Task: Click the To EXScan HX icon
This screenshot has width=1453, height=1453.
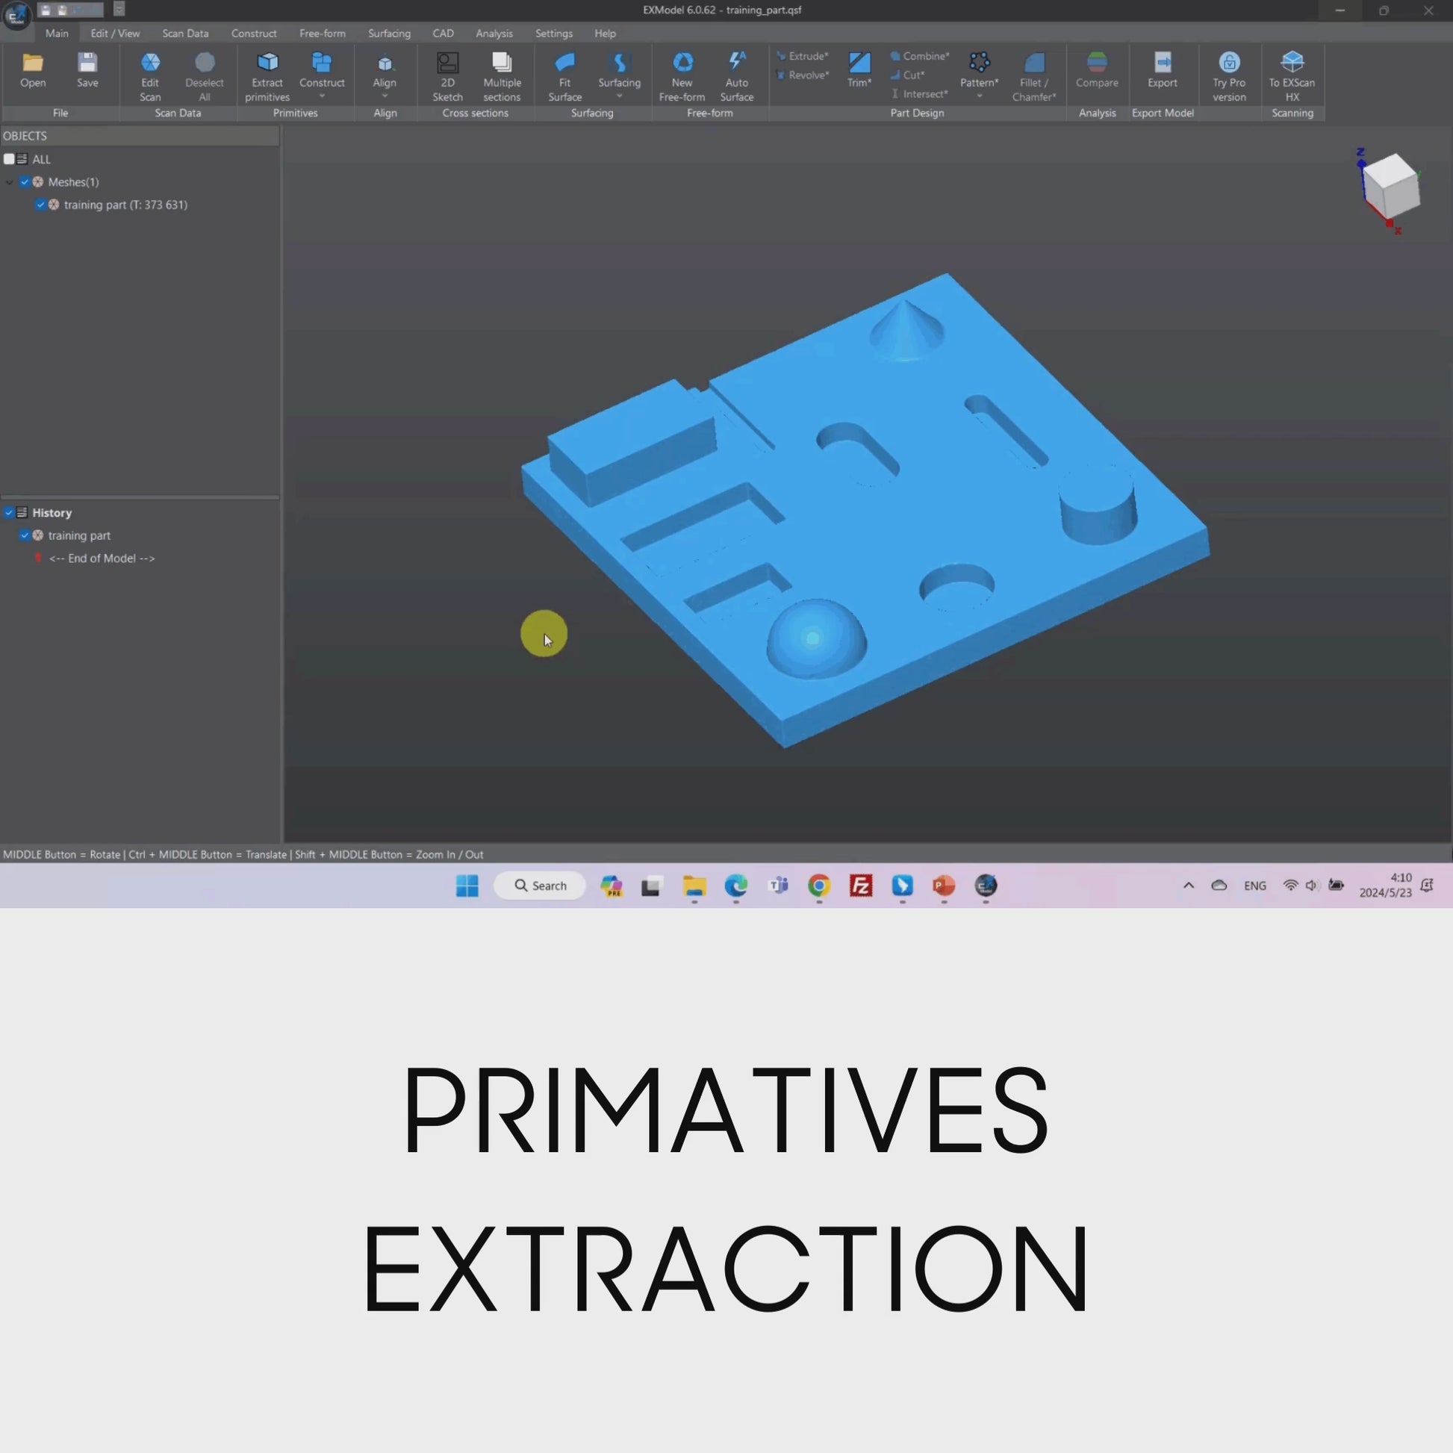Action: [x=1291, y=63]
